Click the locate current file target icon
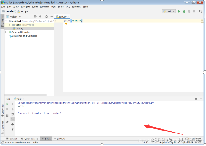Image resolution: width=206 pixels, height=146 pixels. click(x=35, y=17)
